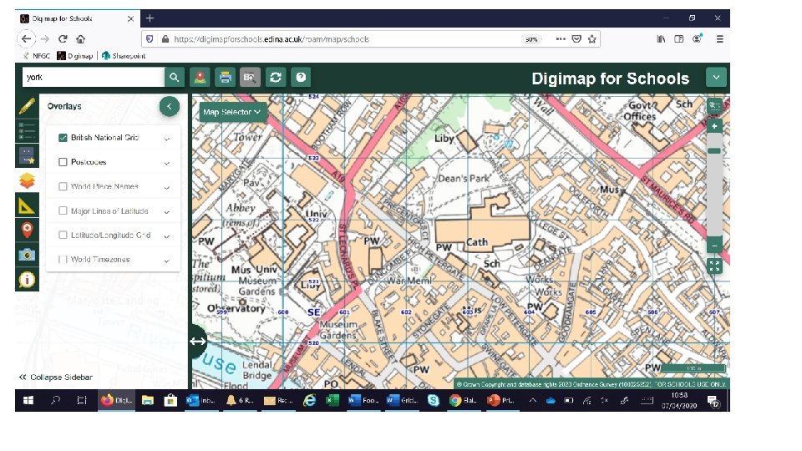Viewport: 802px width, 451px height.
Task: Click the zoom slider track
Action: coord(714,185)
